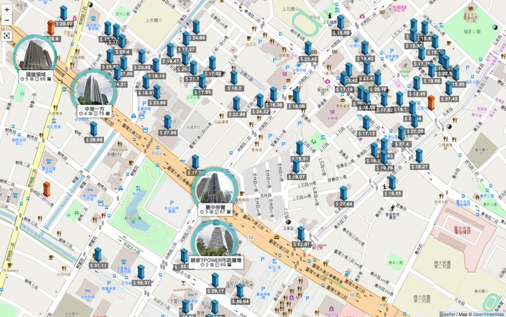Open the OpenStreetMap attribution link
This screenshot has height=317, width=506.
pos(488,314)
